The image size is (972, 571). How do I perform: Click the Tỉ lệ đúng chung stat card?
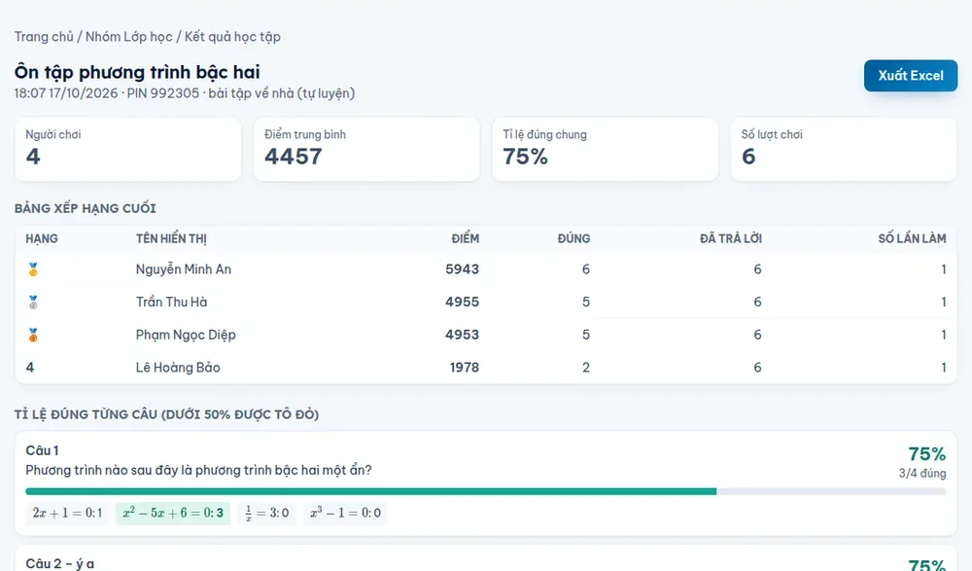(x=605, y=150)
